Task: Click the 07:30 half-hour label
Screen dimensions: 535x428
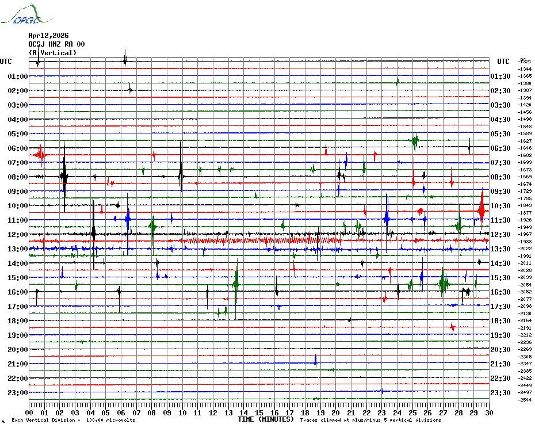Action: (x=500, y=162)
